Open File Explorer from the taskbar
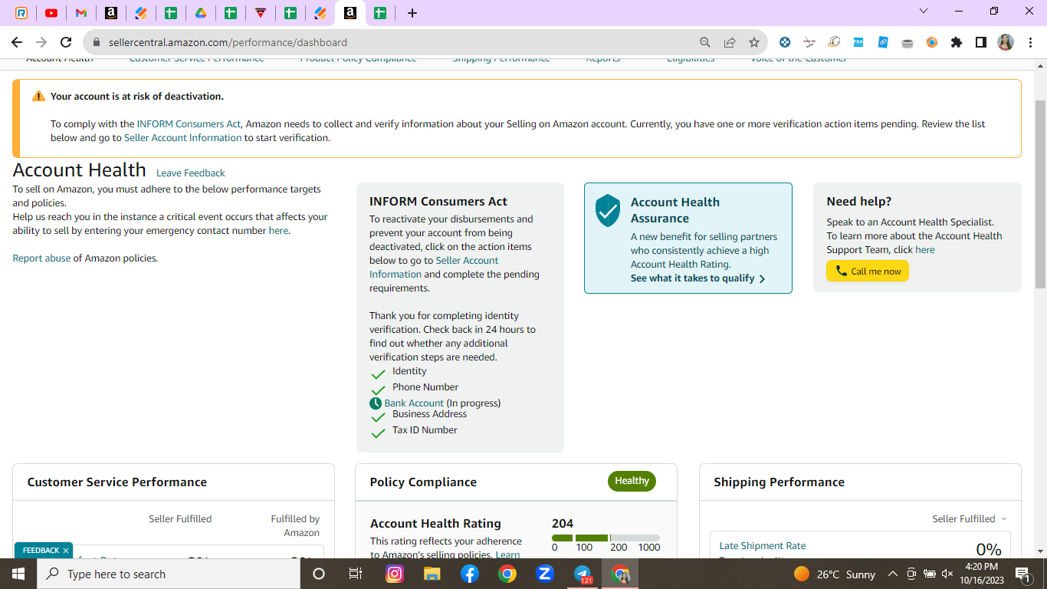Viewport: 1047px width, 589px height. pos(432,574)
